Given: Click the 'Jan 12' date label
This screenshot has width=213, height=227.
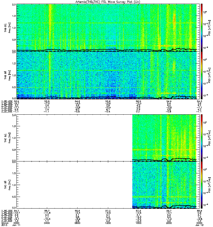Looking at the screenshot, I should (199, 225).
